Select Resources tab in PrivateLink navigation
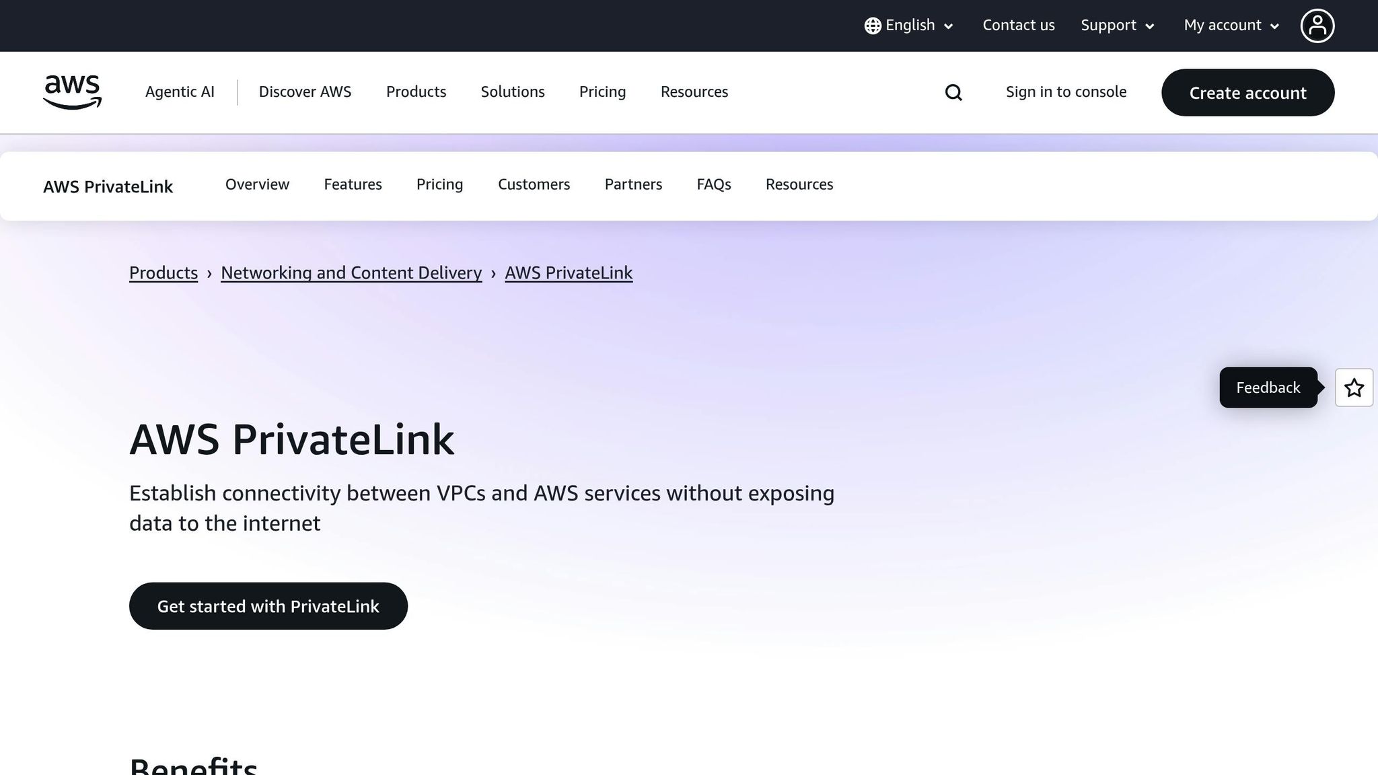 click(x=799, y=184)
